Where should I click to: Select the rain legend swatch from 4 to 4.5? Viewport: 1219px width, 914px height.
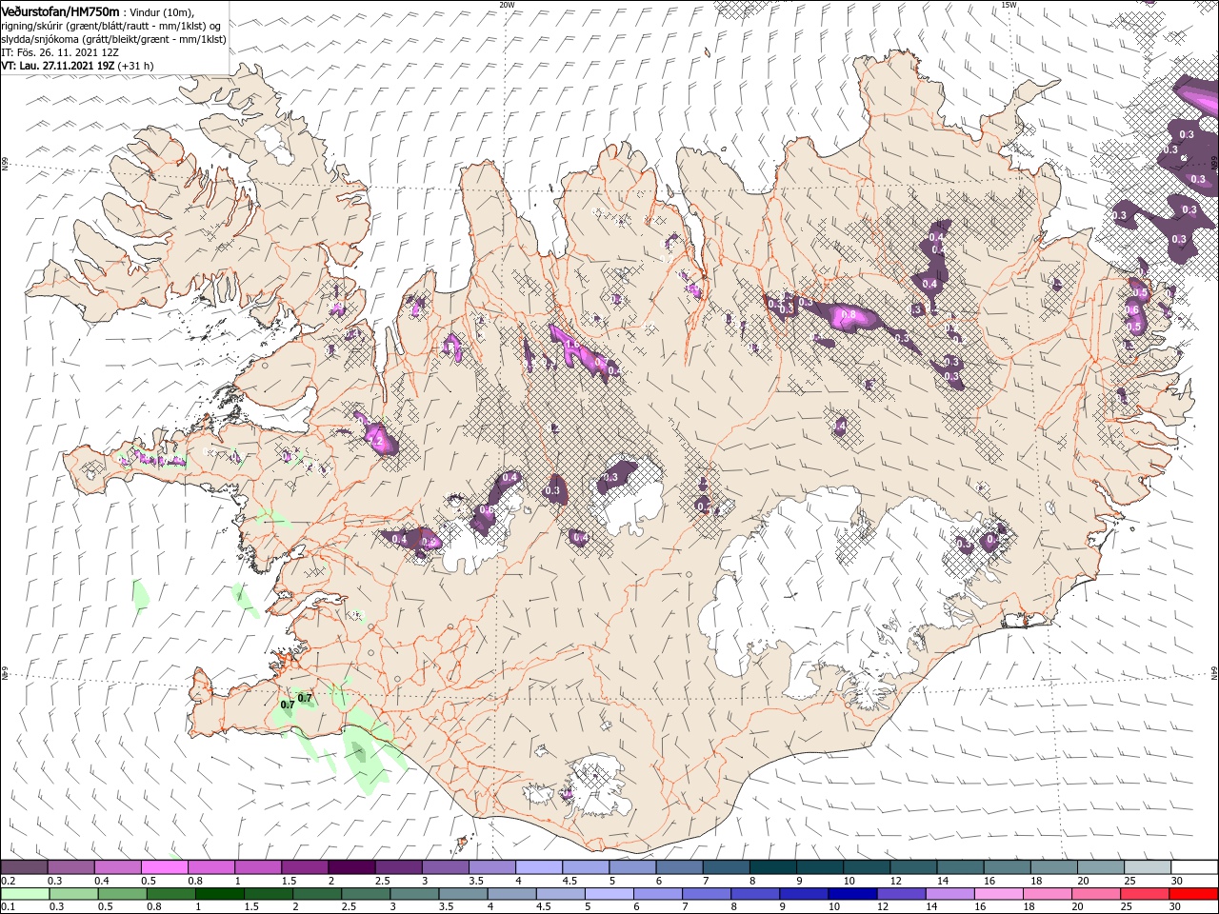[512, 893]
